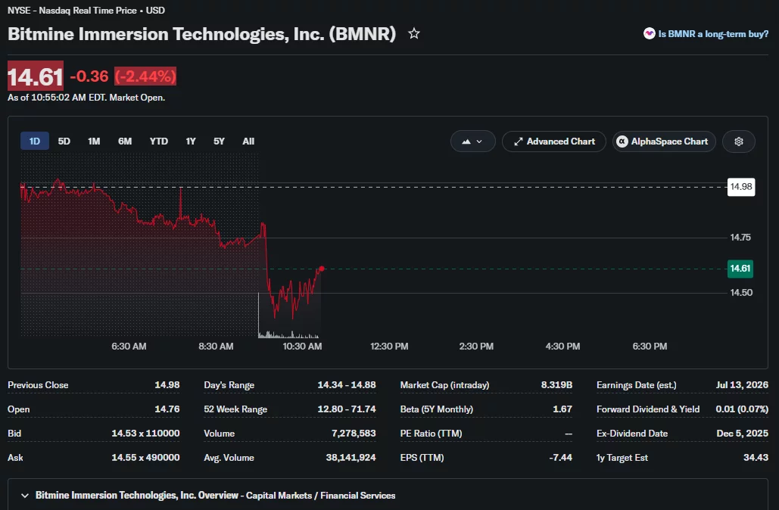Click the large 14.61 price quote

point(36,76)
